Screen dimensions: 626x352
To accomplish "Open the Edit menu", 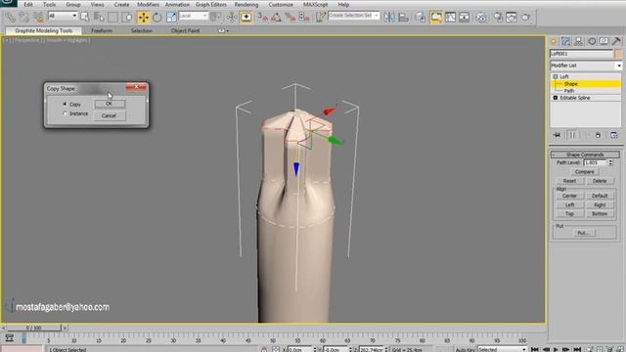I will [28, 4].
